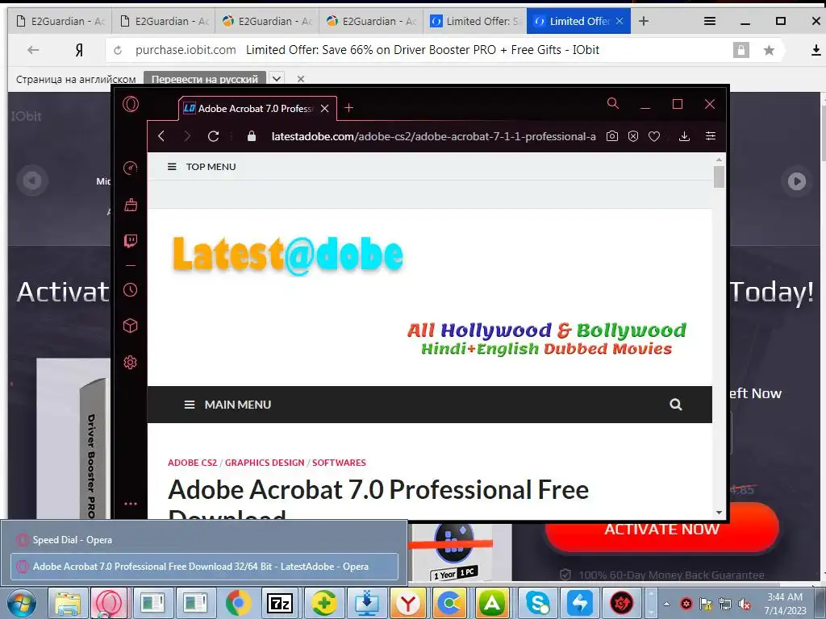Click the padlock site info icon in Opera
Screen dimensions: 826x619
(x=252, y=136)
